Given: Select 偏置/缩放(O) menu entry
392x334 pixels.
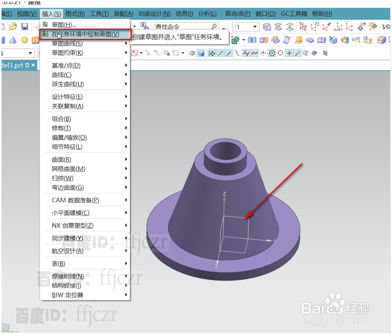Looking at the screenshot, I should [x=85, y=138].
